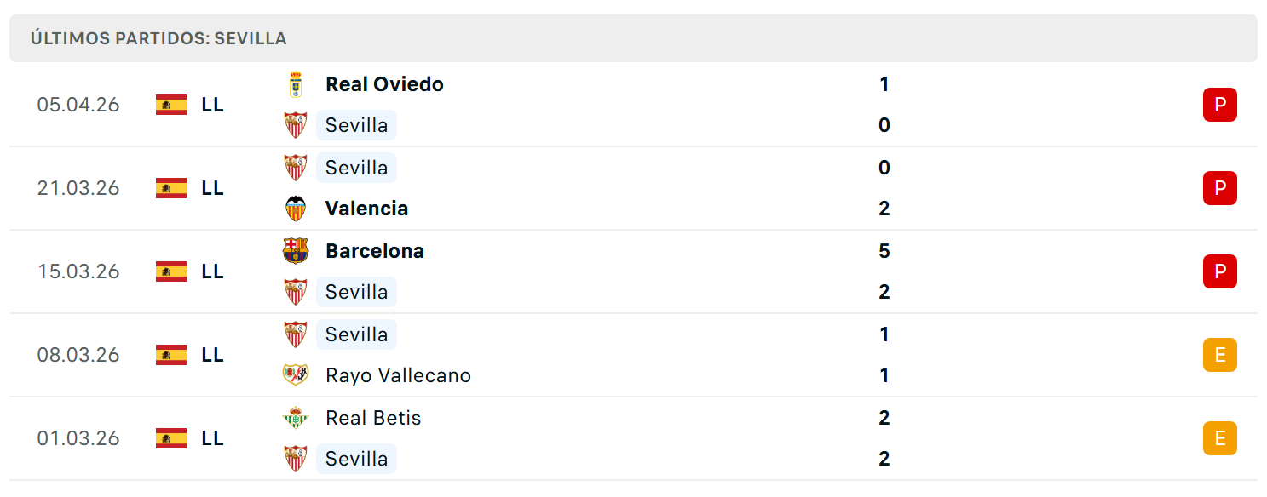1267x497 pixels.
Task: Open the Valencia team link
Action: [366, 209]
